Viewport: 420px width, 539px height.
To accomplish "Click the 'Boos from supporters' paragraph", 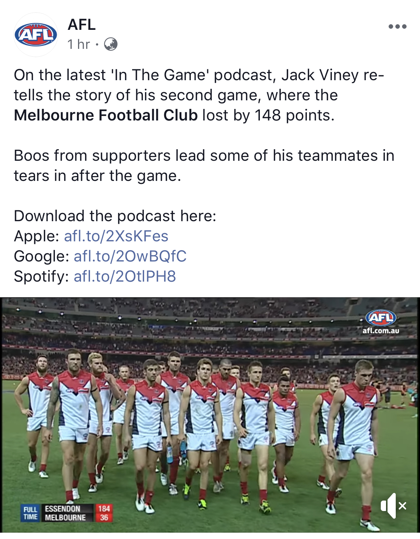I will pyautogui.click(x=204, y=166).
